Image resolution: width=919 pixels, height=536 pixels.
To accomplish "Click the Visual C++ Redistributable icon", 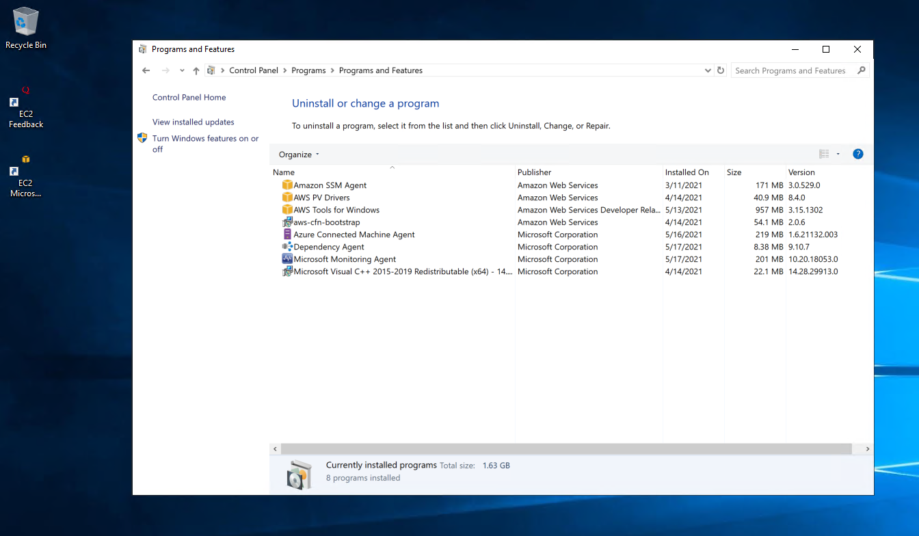I will click(x=287, y=271).
